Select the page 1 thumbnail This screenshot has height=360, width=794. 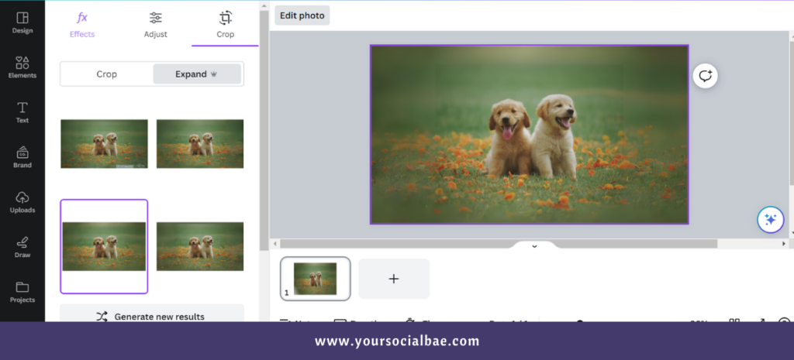click(x=315, y=278)
